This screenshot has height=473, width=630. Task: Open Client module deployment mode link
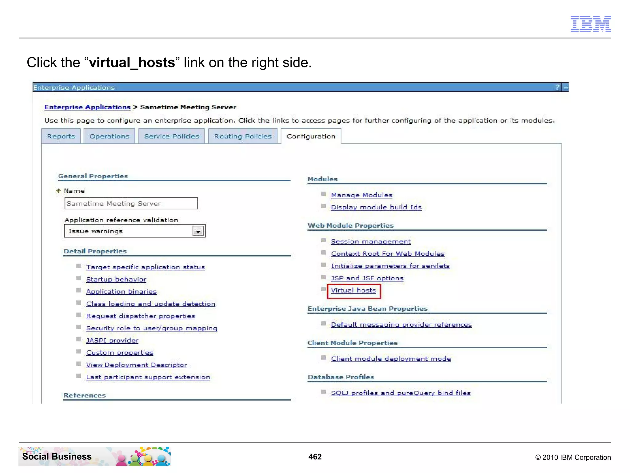[x=391, y=359]
